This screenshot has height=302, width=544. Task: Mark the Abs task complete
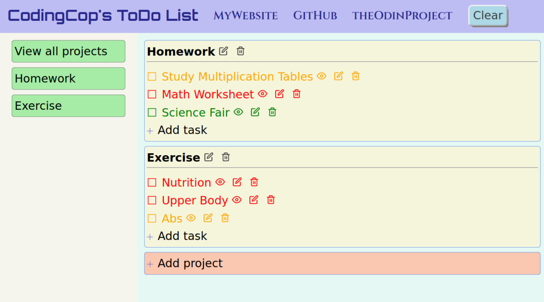point(152,218)
